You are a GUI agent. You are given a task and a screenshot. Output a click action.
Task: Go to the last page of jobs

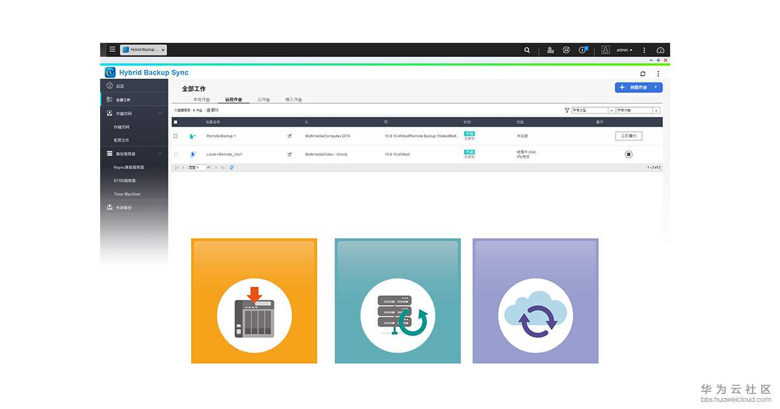[223, 167]
